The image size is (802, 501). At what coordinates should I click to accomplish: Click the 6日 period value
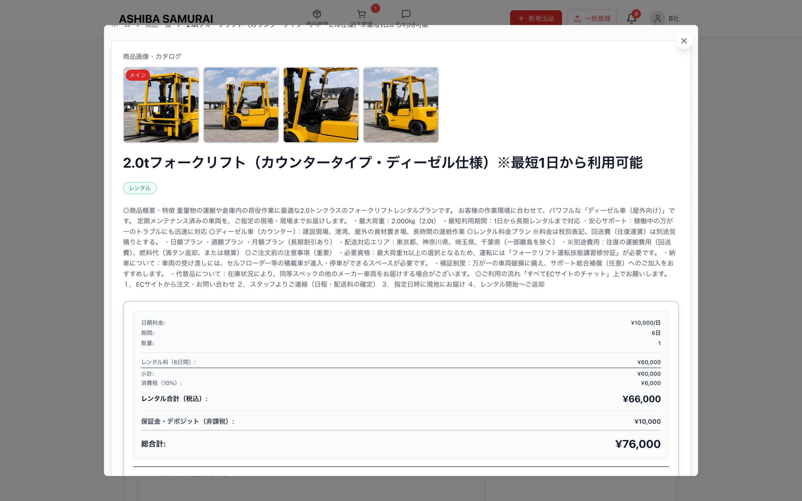(x=656, y=333)
